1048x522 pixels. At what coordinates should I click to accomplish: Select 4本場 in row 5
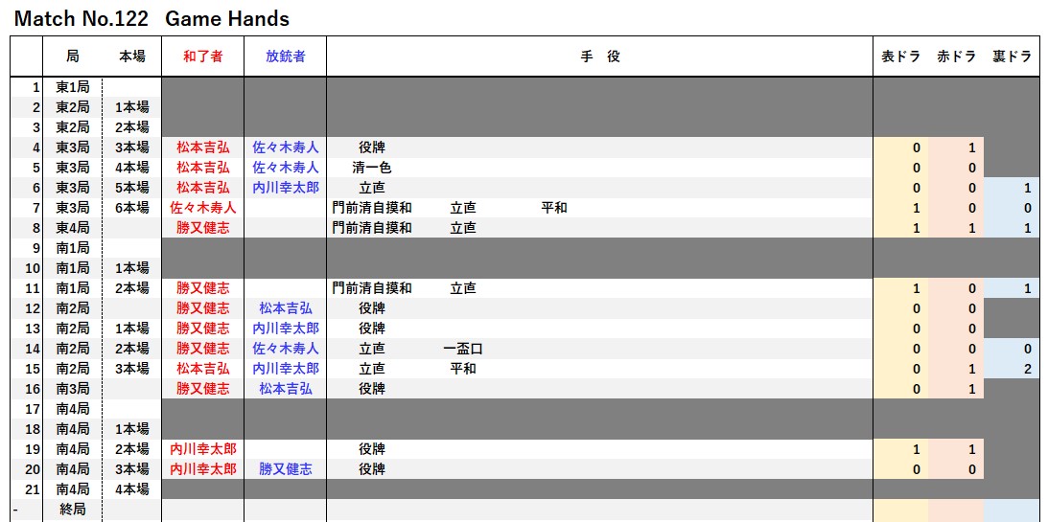pos(131,168)
